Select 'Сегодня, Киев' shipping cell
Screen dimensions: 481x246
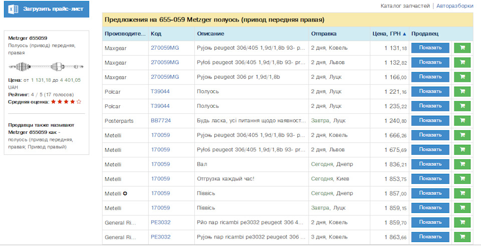click(x=330, y=179)
